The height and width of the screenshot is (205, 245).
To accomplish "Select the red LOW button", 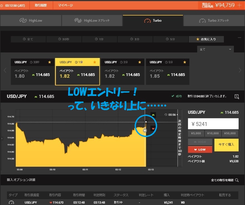I will 200,150.
